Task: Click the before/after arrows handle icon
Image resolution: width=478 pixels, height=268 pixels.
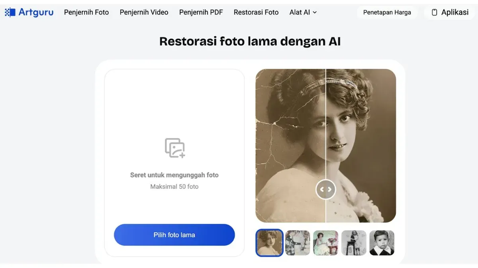Action: tap(326, 189)
